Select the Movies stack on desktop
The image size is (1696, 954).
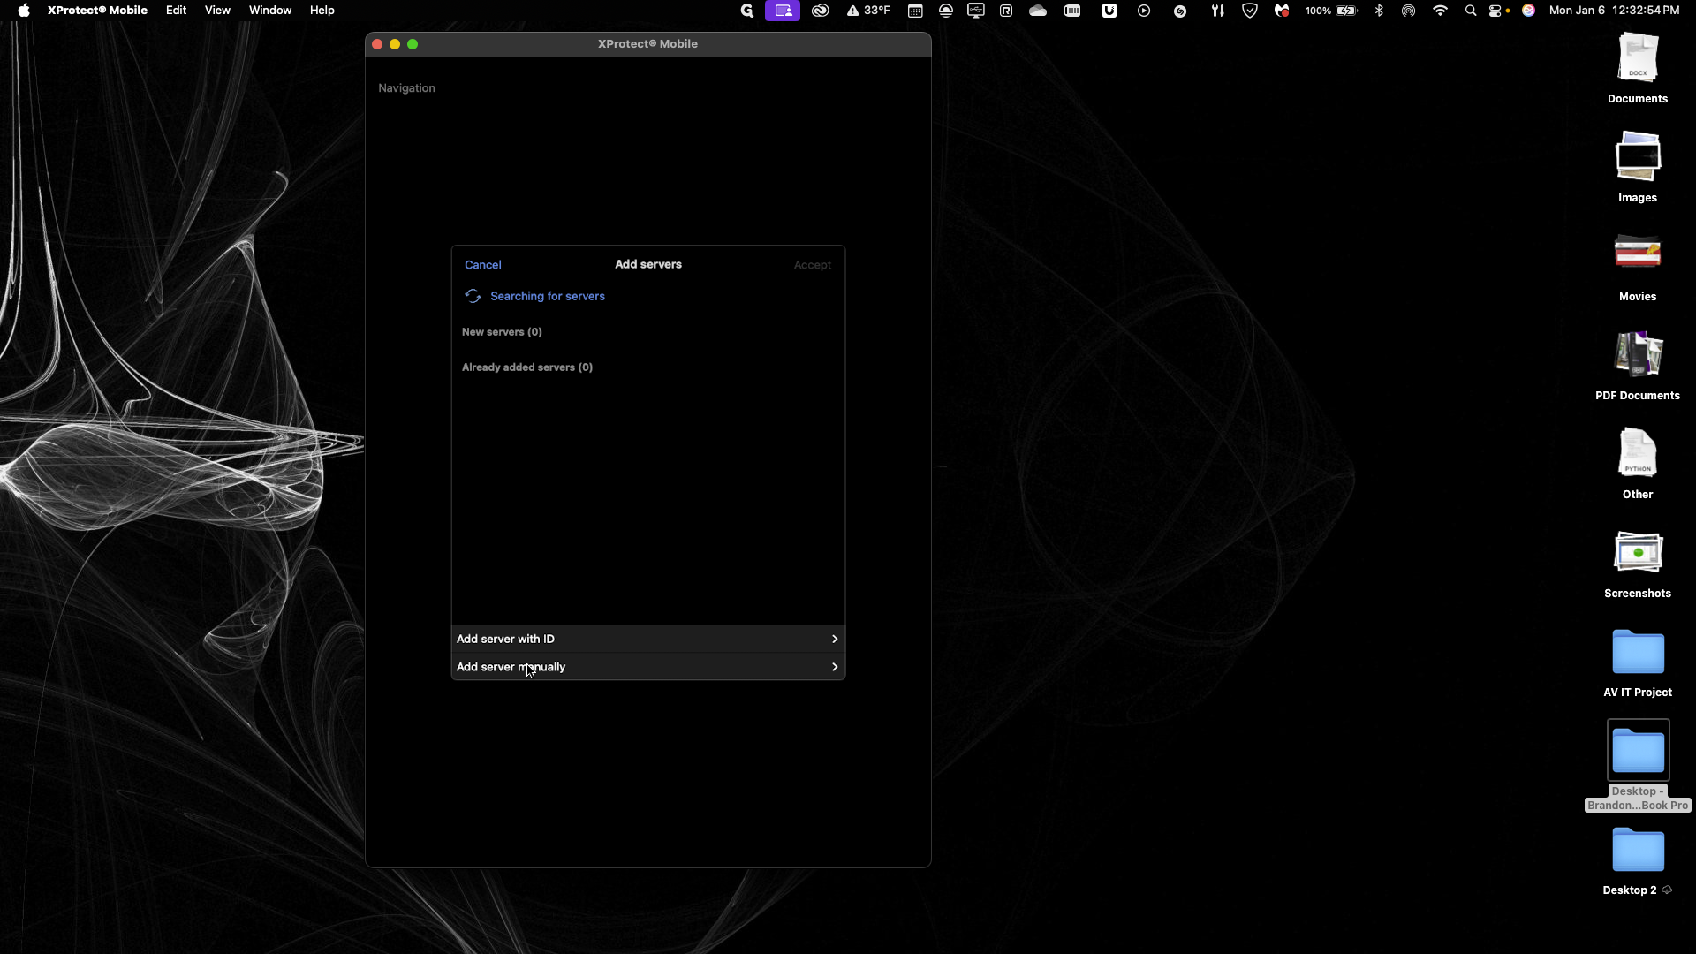pos(1638,266)
